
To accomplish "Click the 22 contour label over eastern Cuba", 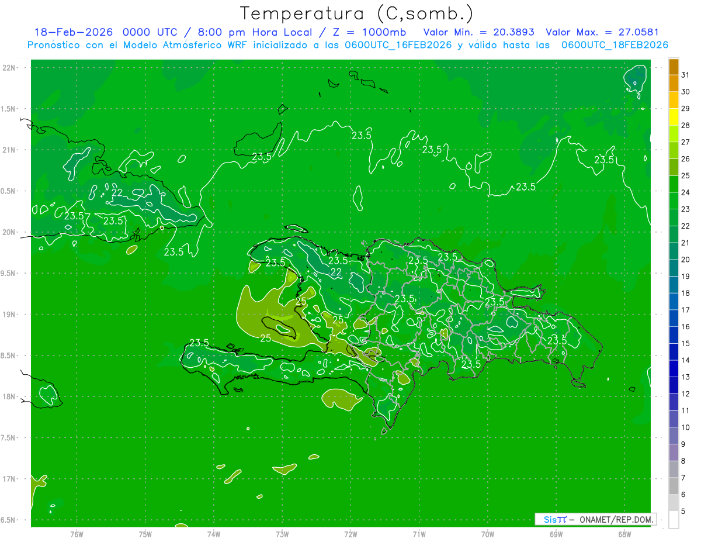I will click(x=117, y=193).
